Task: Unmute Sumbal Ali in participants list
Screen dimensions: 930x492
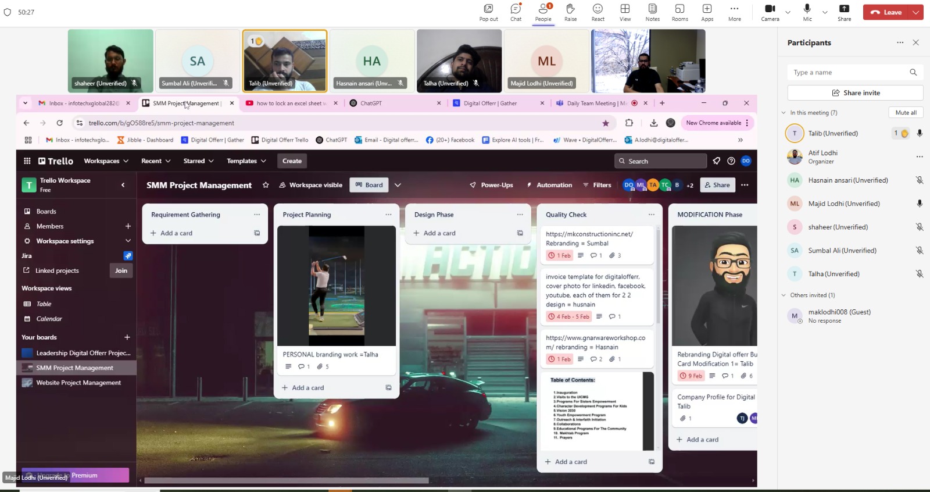Action: [920, 251]
